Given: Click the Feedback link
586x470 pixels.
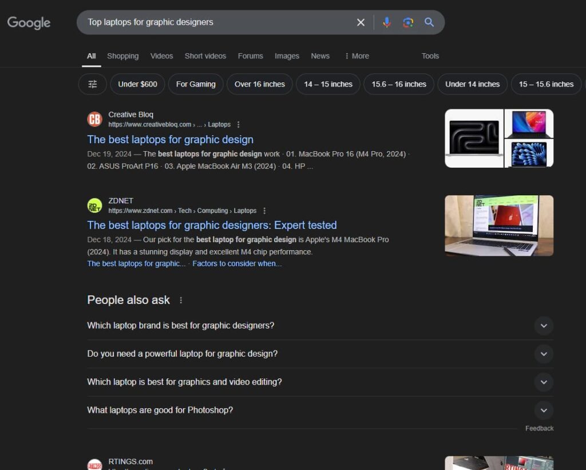Looking at the screenshot, I should [539, 429].
